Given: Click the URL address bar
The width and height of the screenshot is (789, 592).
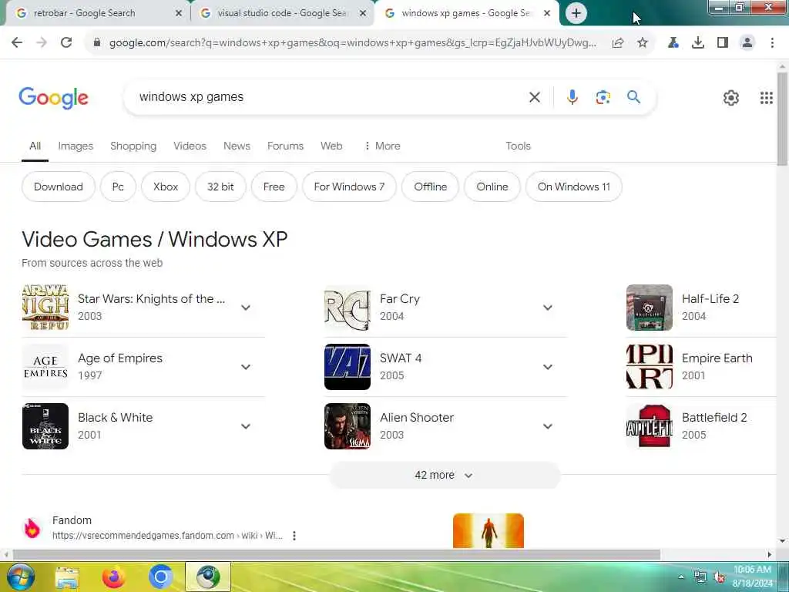Looking at the screenshot, I should click(352, 43).
